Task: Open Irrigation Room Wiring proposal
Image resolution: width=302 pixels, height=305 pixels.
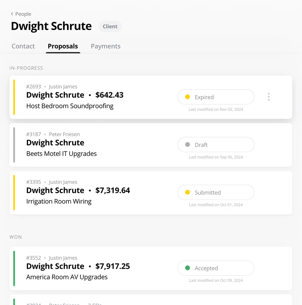Action: pyautogui.click(x=59, y=201)
